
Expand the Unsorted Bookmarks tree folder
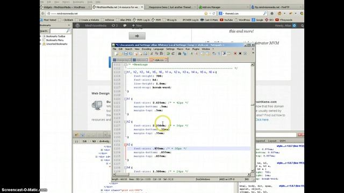(x=41, y=44)
